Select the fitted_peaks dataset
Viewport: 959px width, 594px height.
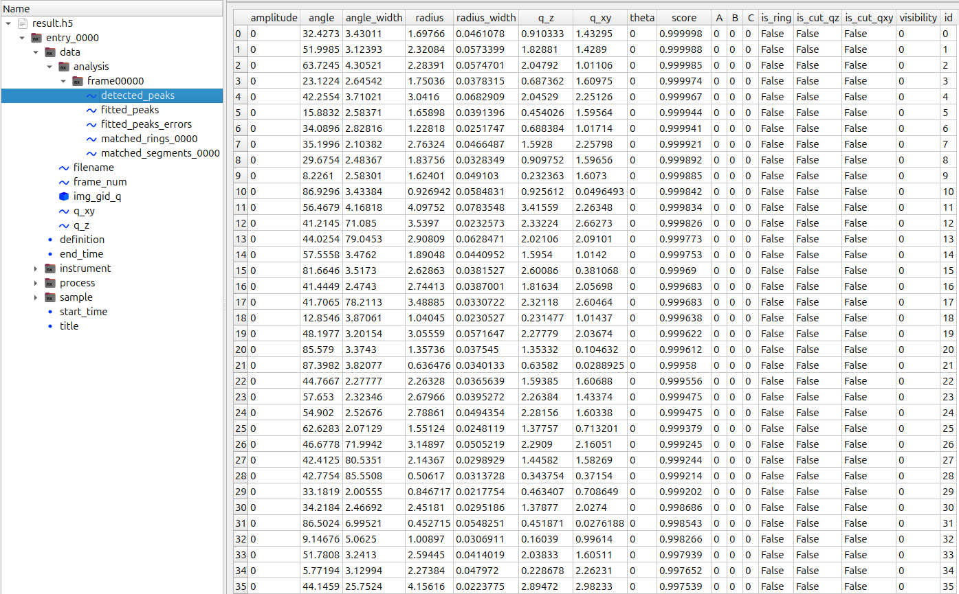[129, 110]
